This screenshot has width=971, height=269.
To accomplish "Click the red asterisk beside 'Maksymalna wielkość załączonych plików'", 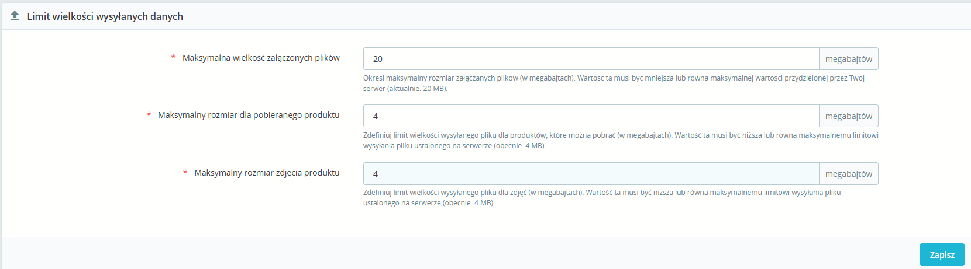I will click(x=173, y=58).
